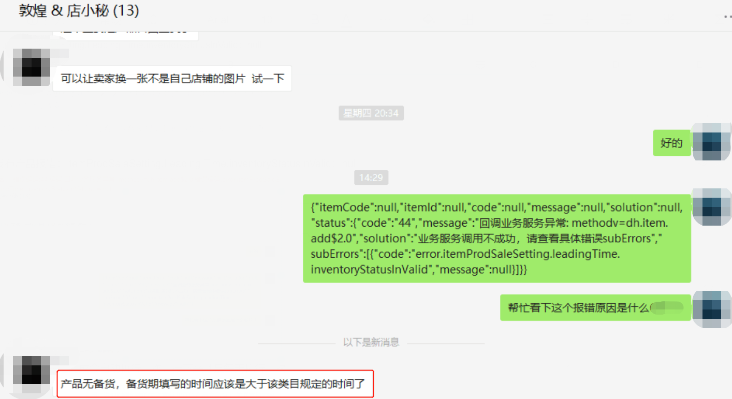The image size is (732, 399).
Task: Select the JSON error message bubble
Action: [497, 239]
